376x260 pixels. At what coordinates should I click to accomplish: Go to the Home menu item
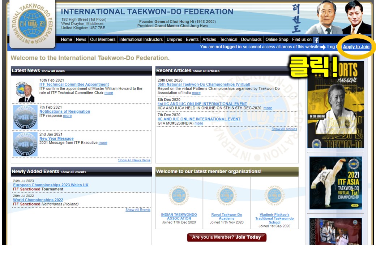(67, 39)
